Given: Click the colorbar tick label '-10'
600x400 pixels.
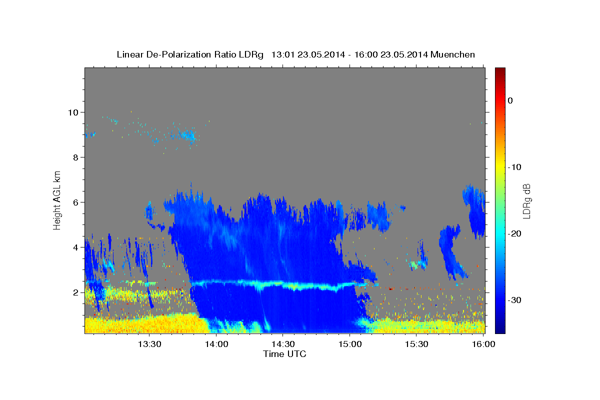Looking at the screenshot, I should pos(514,167).
